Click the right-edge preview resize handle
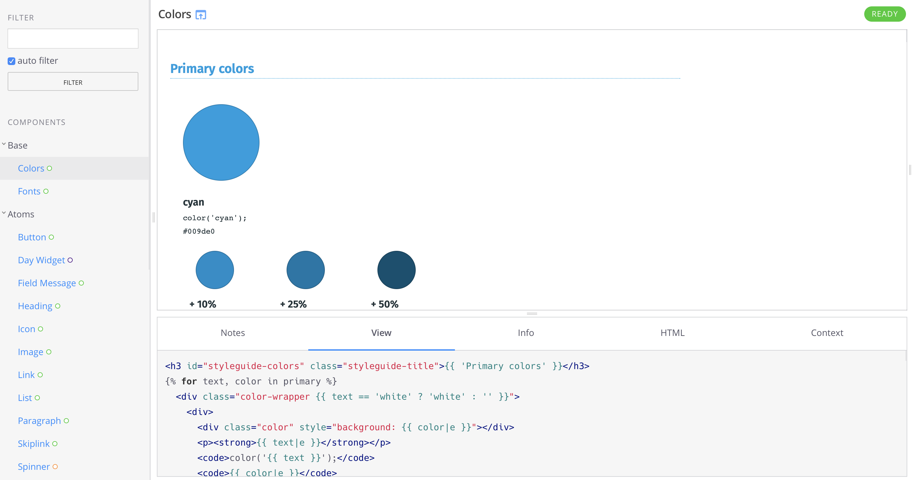 pos(910,170)
